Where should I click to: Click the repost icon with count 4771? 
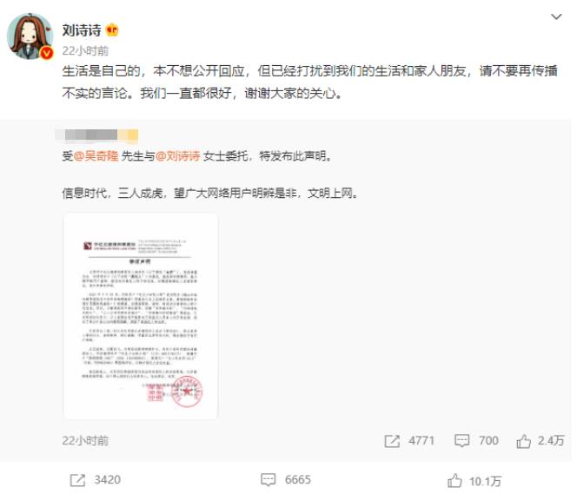point(392,441)
